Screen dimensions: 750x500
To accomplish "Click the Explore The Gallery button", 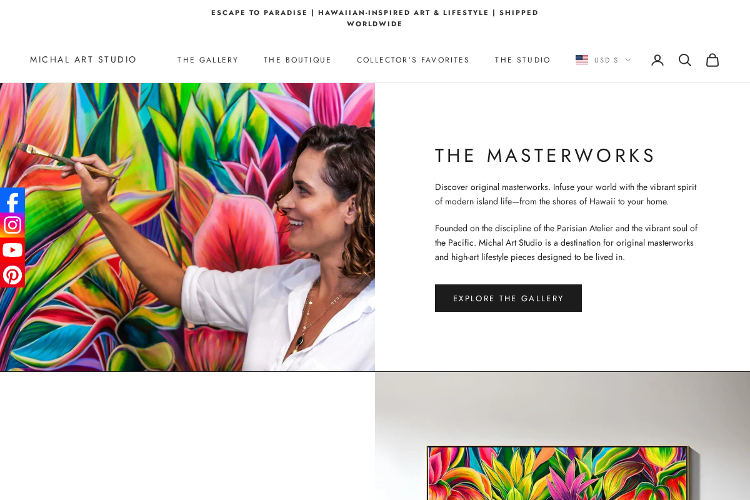I will coord(508,298).
